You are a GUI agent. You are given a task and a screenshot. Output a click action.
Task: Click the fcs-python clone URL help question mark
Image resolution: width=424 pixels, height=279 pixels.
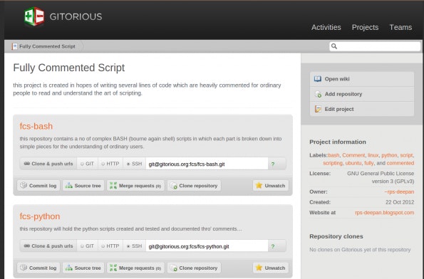pos(273,246)
